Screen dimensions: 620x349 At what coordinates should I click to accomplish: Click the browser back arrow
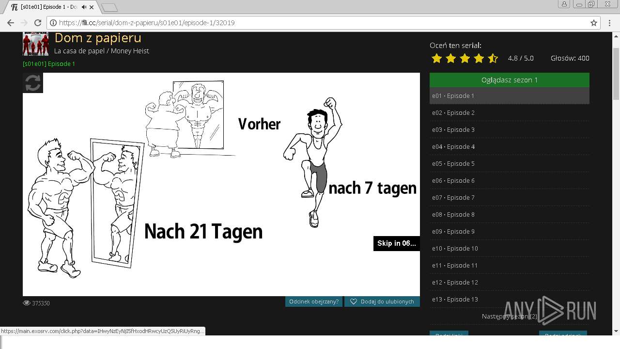10,23
